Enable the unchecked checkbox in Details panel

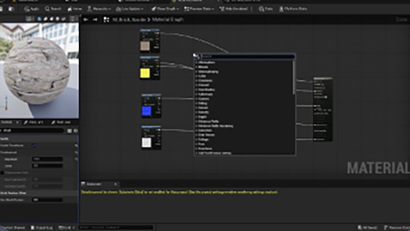point(2,172)
